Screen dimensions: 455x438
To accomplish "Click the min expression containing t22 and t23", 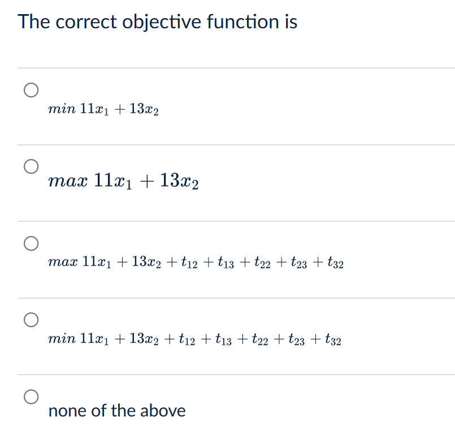I will pos(195,339).
